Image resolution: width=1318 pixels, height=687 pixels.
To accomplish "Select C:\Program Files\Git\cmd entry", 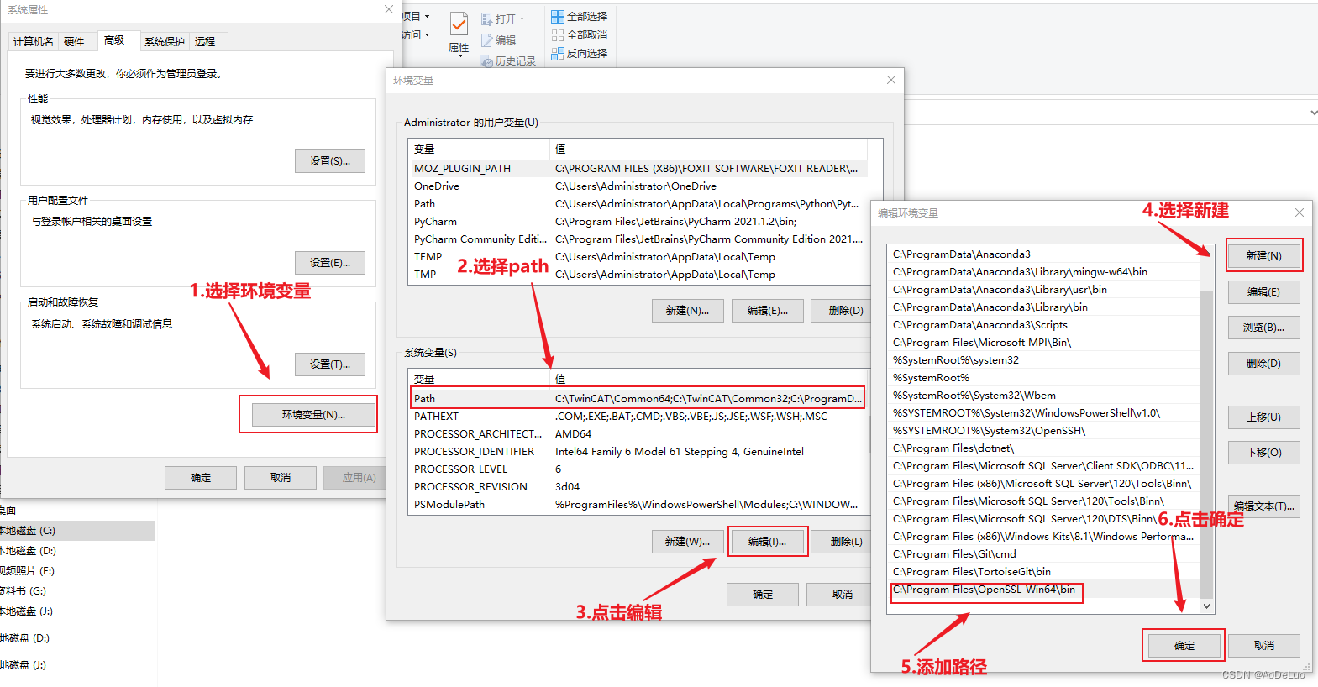I will click(x=1044, y=554).
